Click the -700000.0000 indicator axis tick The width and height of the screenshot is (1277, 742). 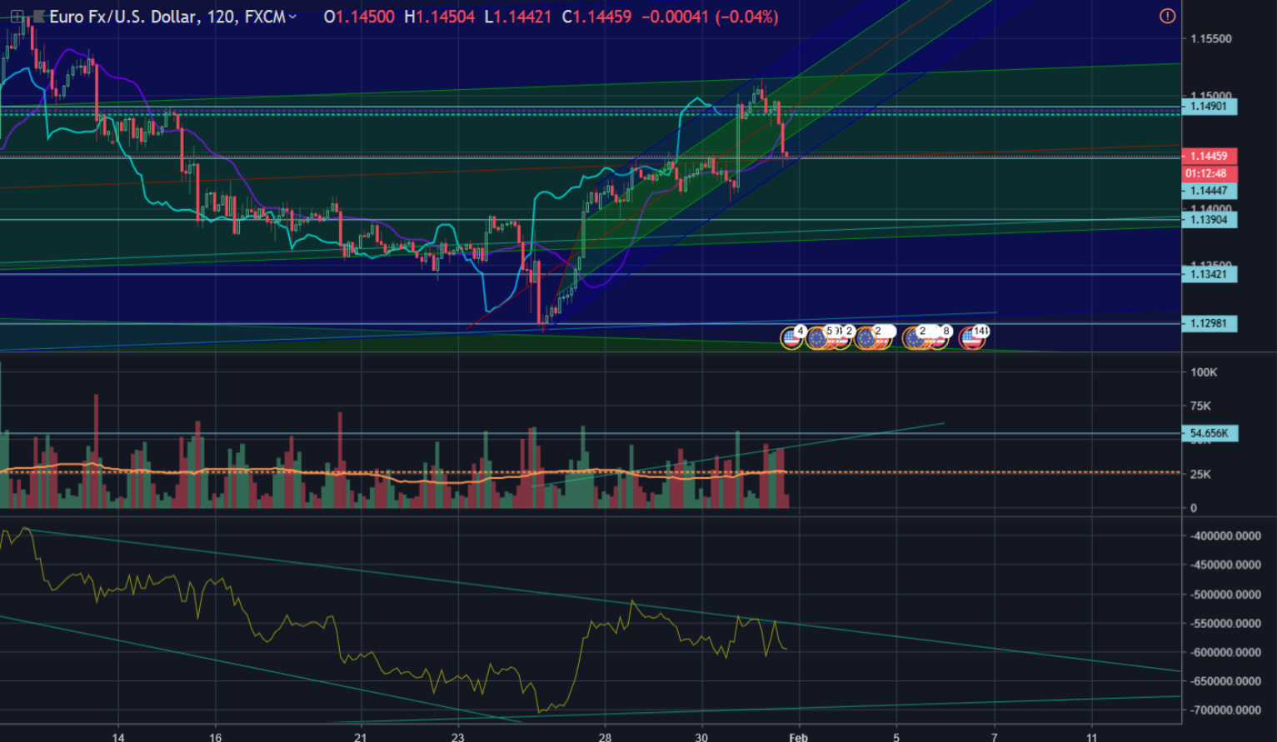coord(1226,710)
